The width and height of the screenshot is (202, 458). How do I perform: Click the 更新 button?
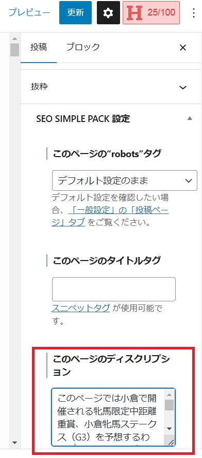(75, 12)
